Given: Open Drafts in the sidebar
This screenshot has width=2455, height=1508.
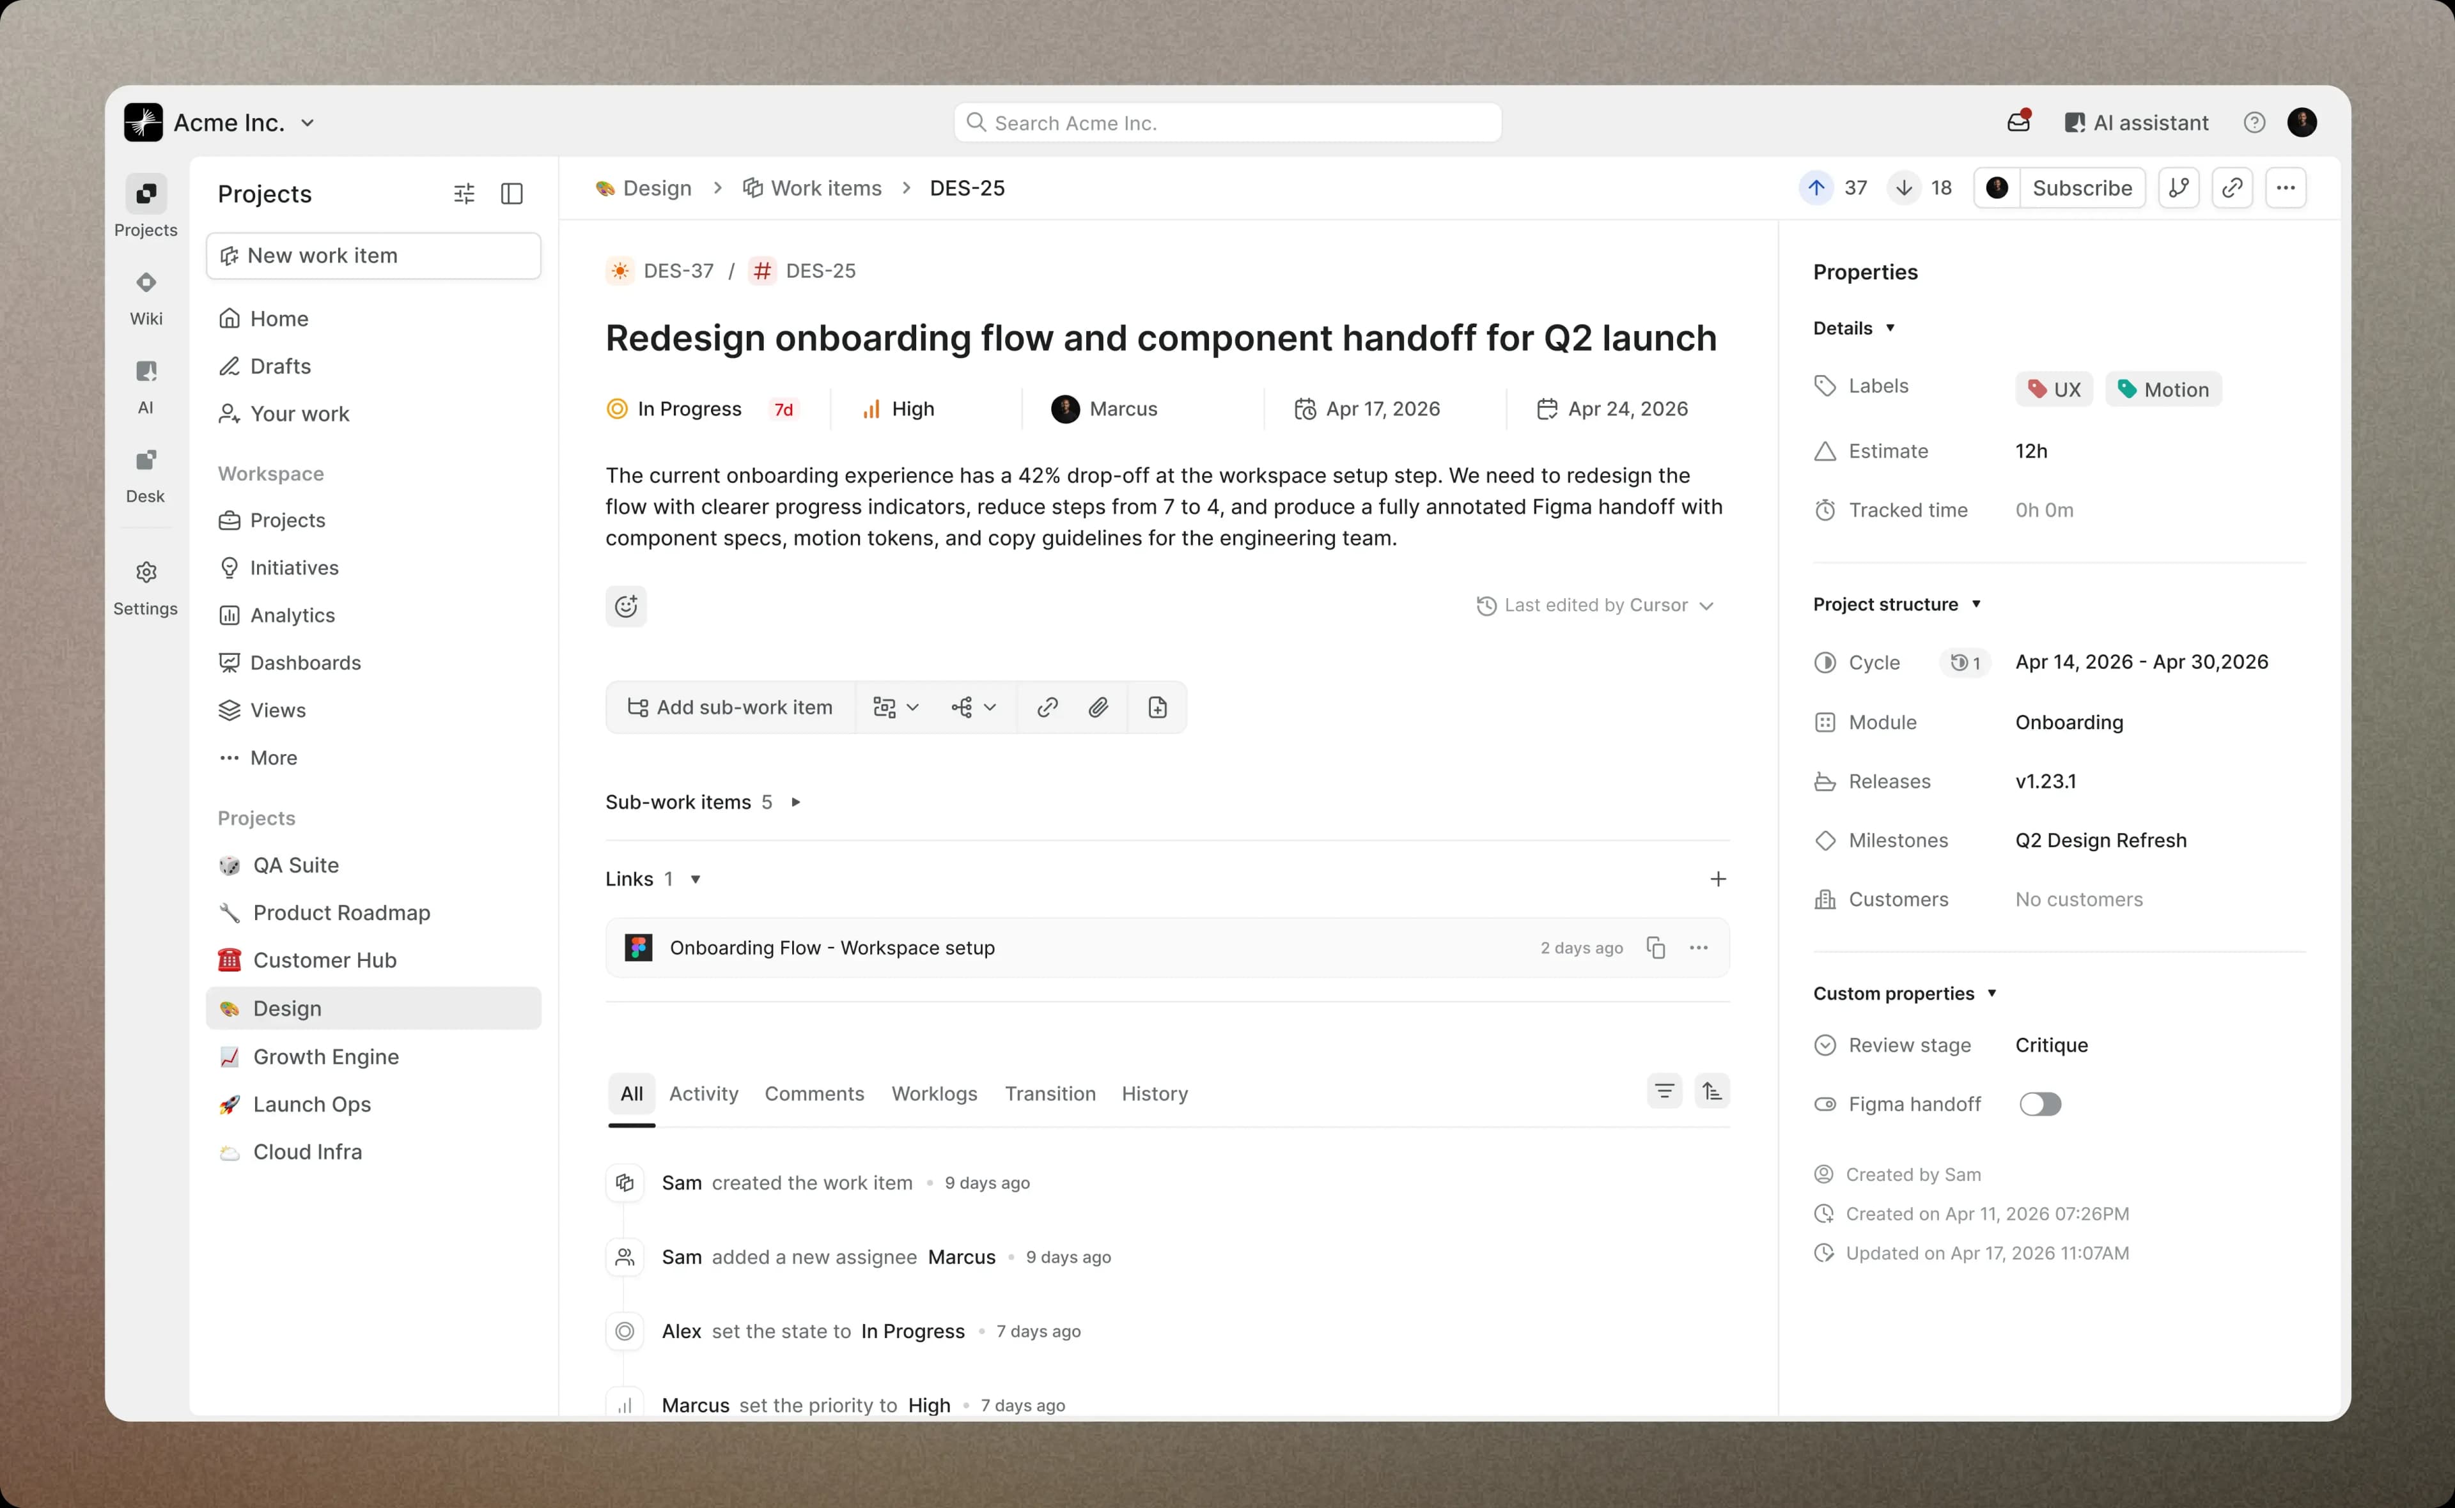Looking at the screenshot, I should point(373,366).
